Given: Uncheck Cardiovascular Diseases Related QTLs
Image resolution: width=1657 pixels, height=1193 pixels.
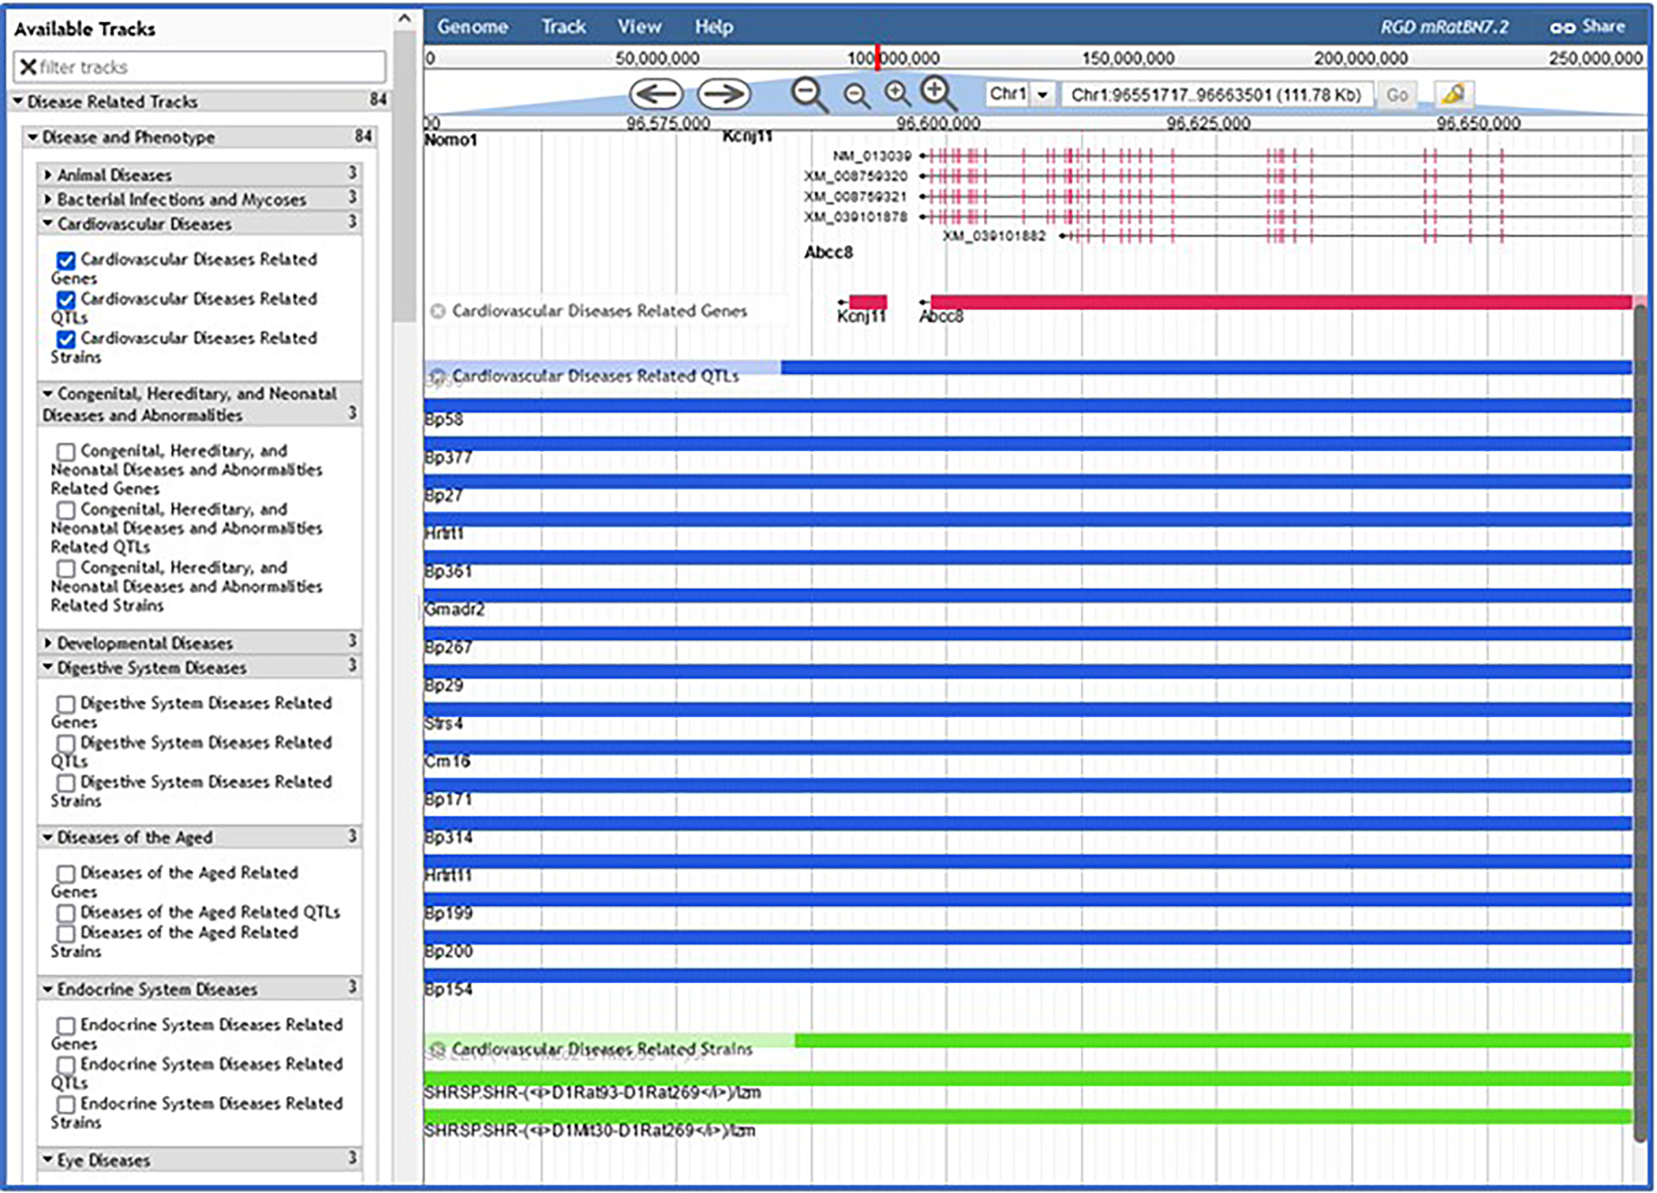Looking at the screenshot, I should pyautogui.click(x=66, y=300).
